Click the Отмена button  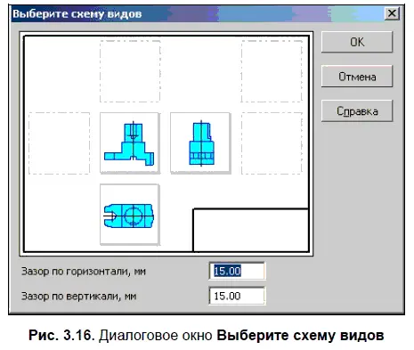tap(357, 77)
